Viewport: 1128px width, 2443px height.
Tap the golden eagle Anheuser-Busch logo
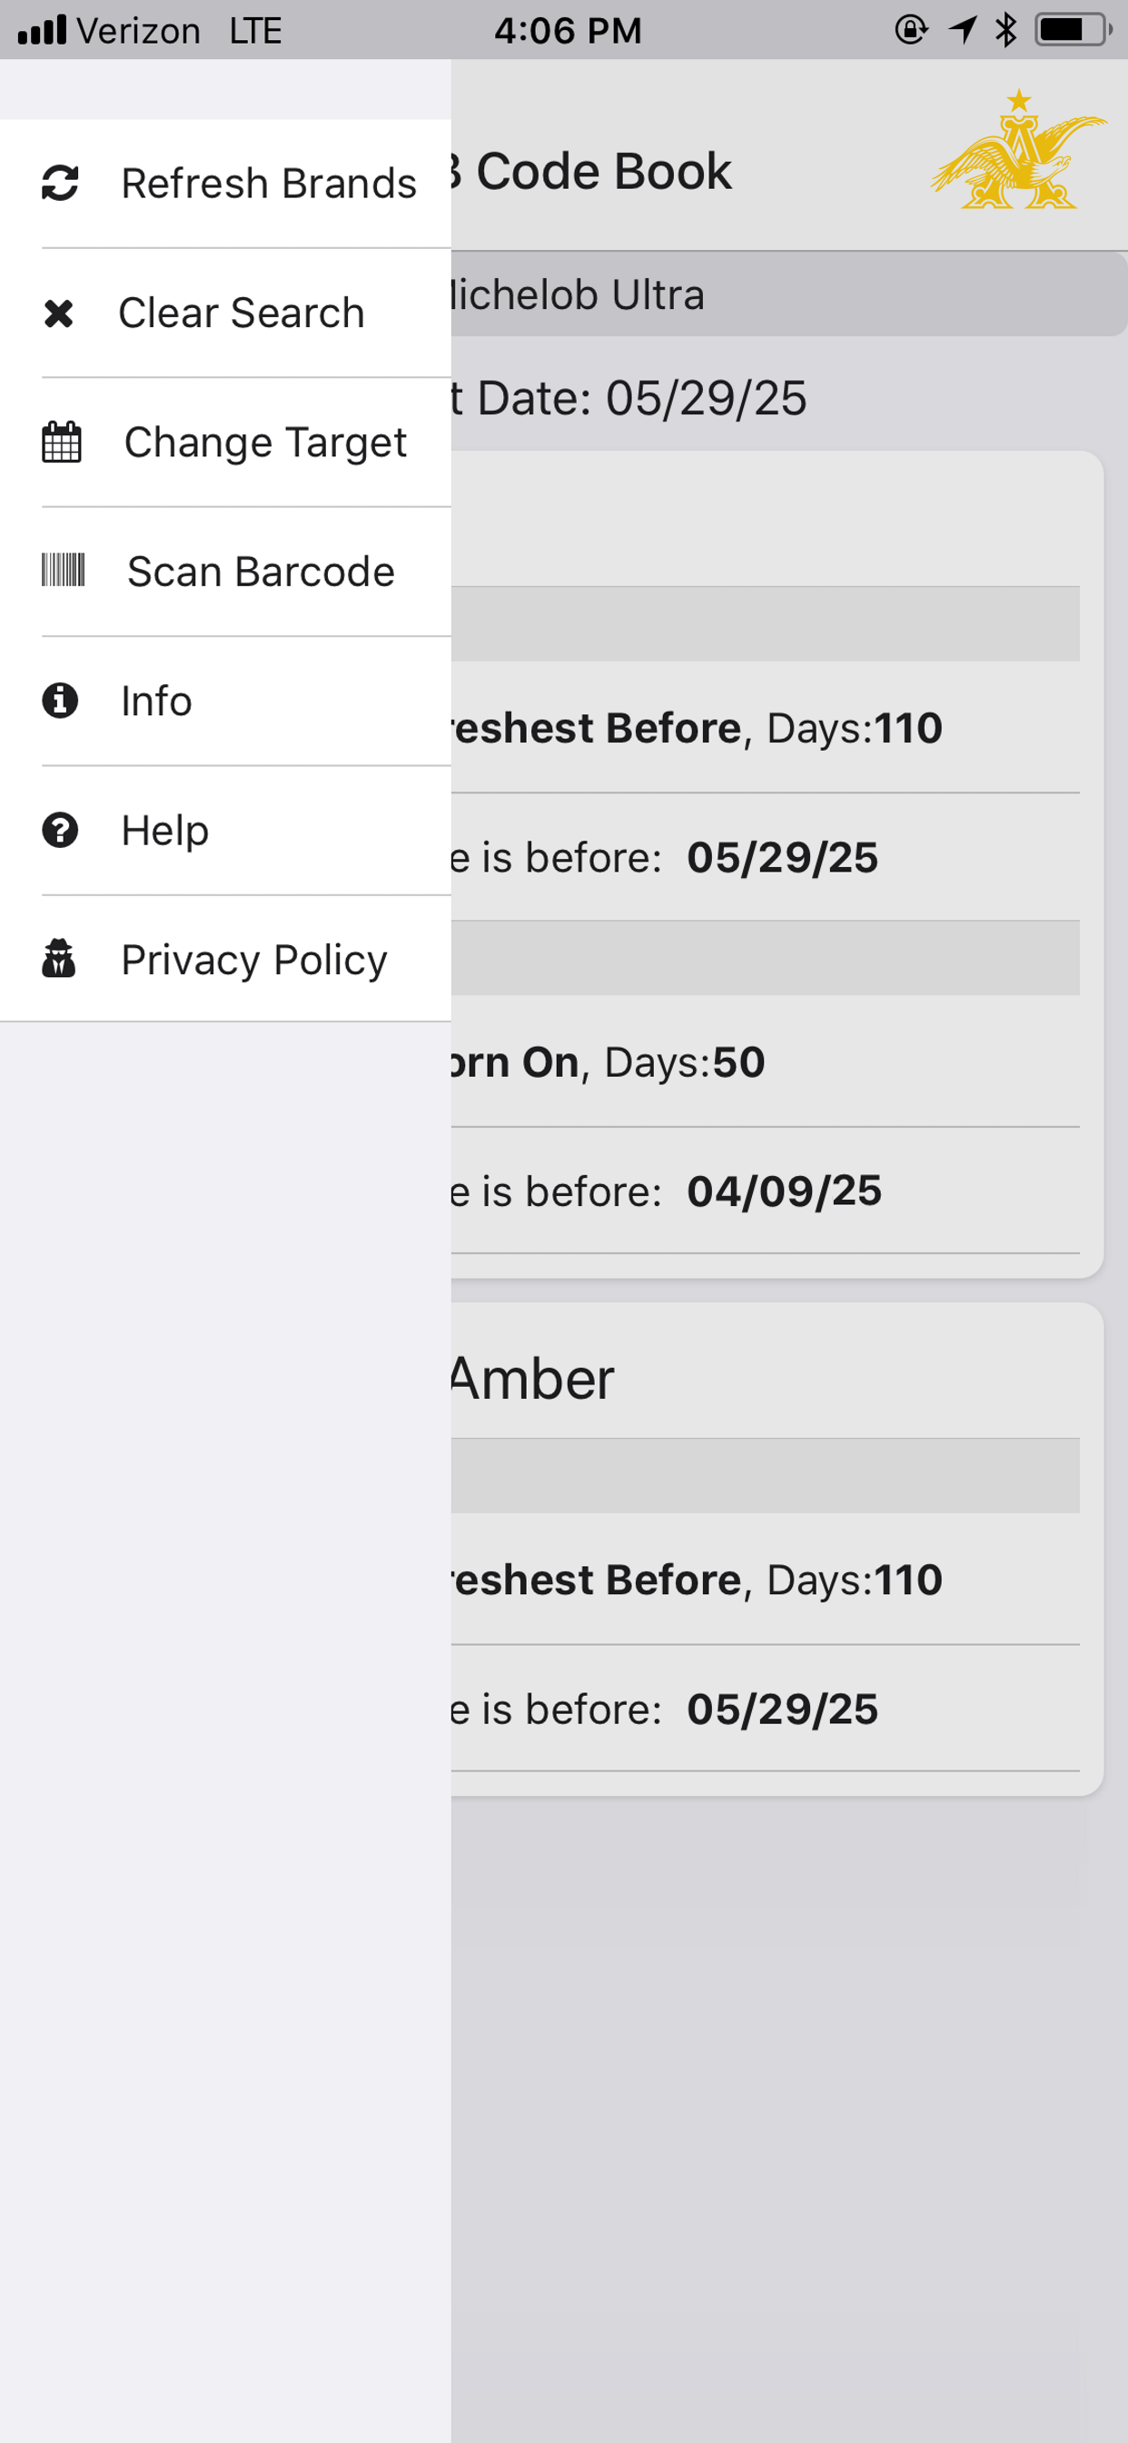point(1019,149)
